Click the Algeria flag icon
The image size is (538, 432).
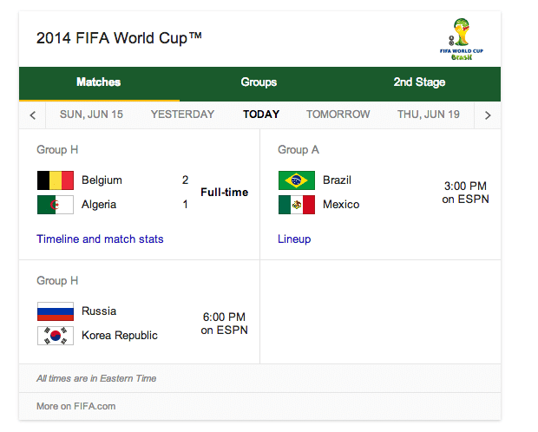pos(56,205)
